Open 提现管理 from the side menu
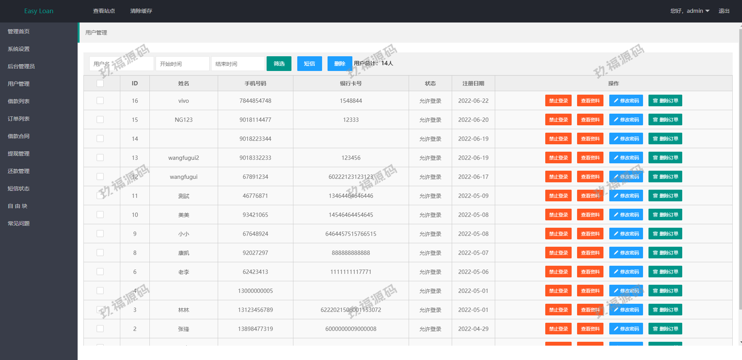The image size is (742, 360). 19,154
